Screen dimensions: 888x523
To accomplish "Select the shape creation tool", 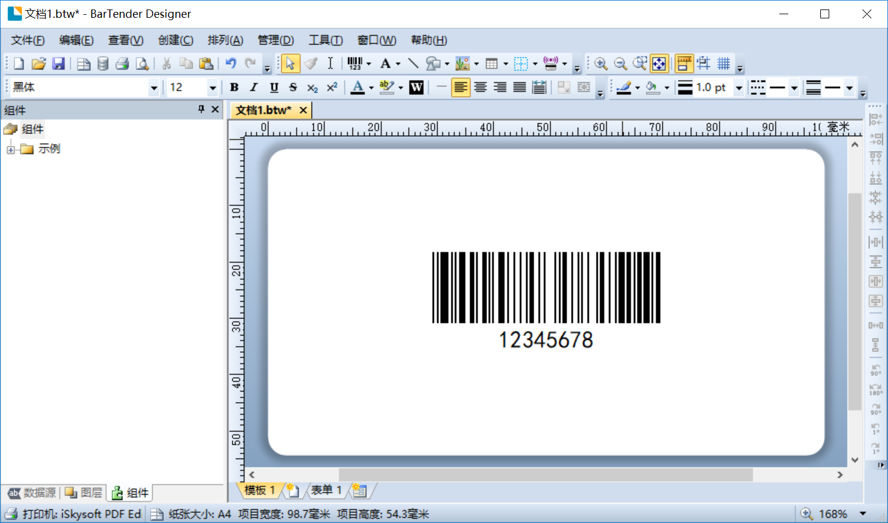I will pyautogui.click(x=433, y=63).
